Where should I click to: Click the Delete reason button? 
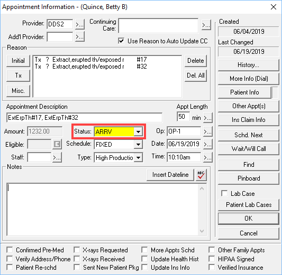click(x=196, y=61)
